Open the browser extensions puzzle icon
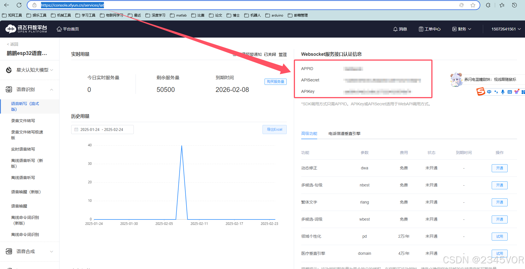Viewport: 525px width, 269px height. 488,5
